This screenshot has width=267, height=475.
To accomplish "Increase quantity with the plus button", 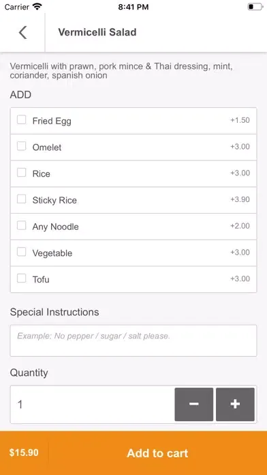I will (x=235, y=404).
